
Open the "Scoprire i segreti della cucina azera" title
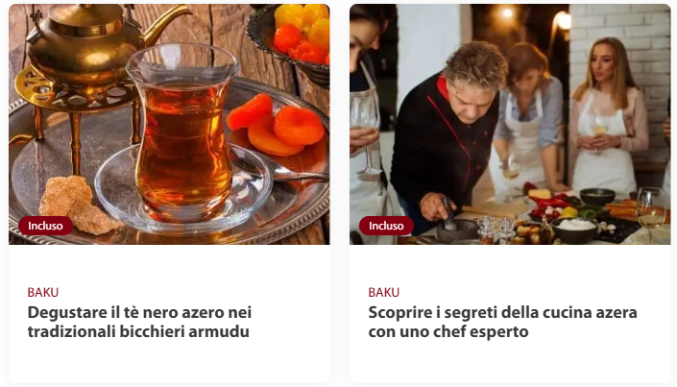coord(502,322)
